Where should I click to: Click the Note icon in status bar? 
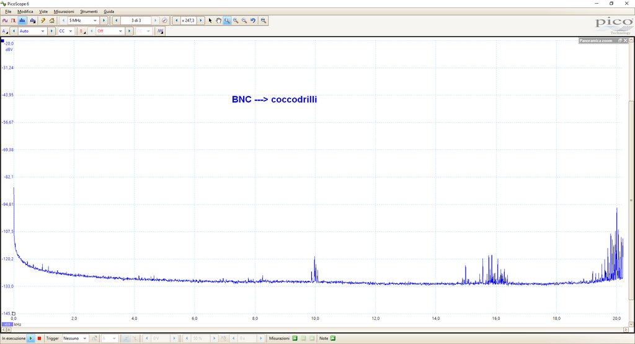(333, 338)
